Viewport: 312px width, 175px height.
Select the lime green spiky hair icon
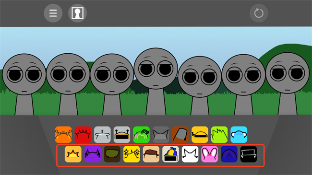[x=219, y=135]
